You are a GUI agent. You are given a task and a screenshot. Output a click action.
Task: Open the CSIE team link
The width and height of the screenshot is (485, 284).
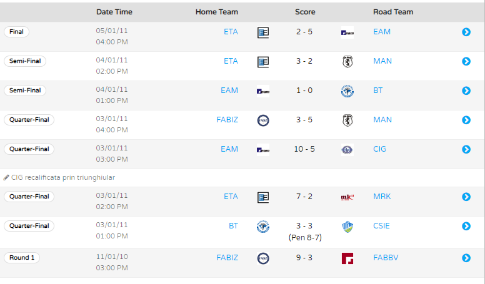381,225
